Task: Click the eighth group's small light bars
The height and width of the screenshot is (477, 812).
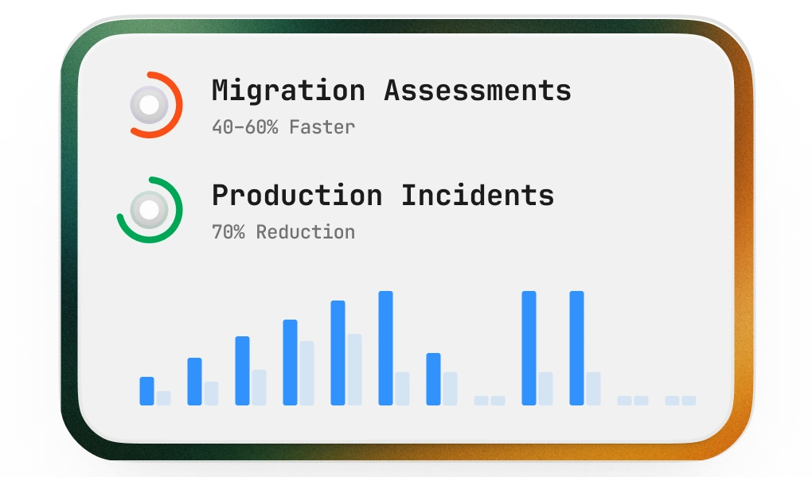Action: (x=490, y=401)
